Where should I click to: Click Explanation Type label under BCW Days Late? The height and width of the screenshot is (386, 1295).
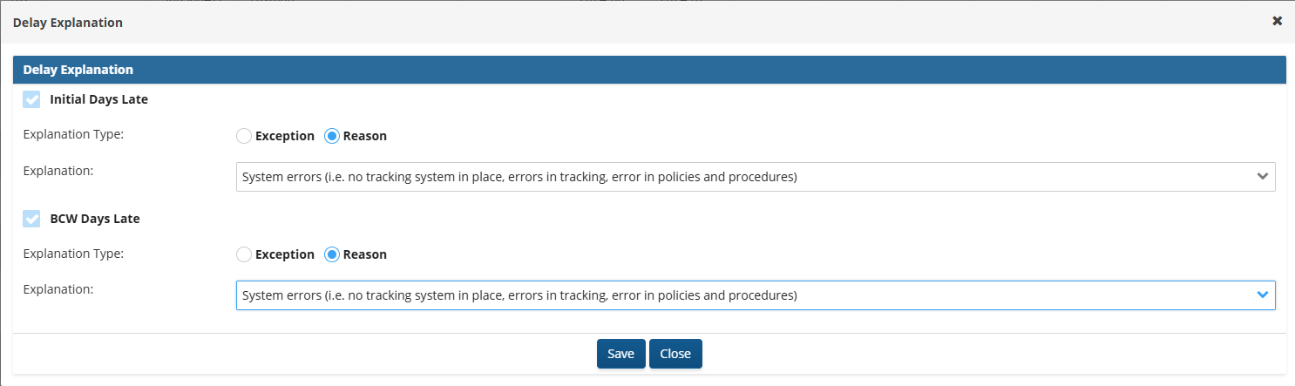73,254
